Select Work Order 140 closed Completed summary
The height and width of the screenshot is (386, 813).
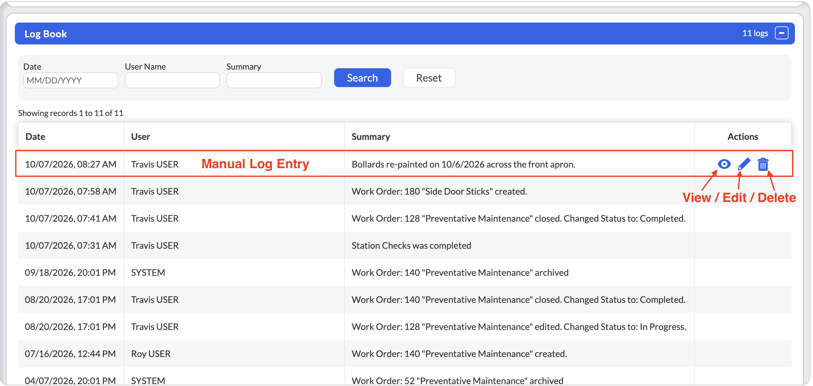pyautogui.click(x=518, y=300)
